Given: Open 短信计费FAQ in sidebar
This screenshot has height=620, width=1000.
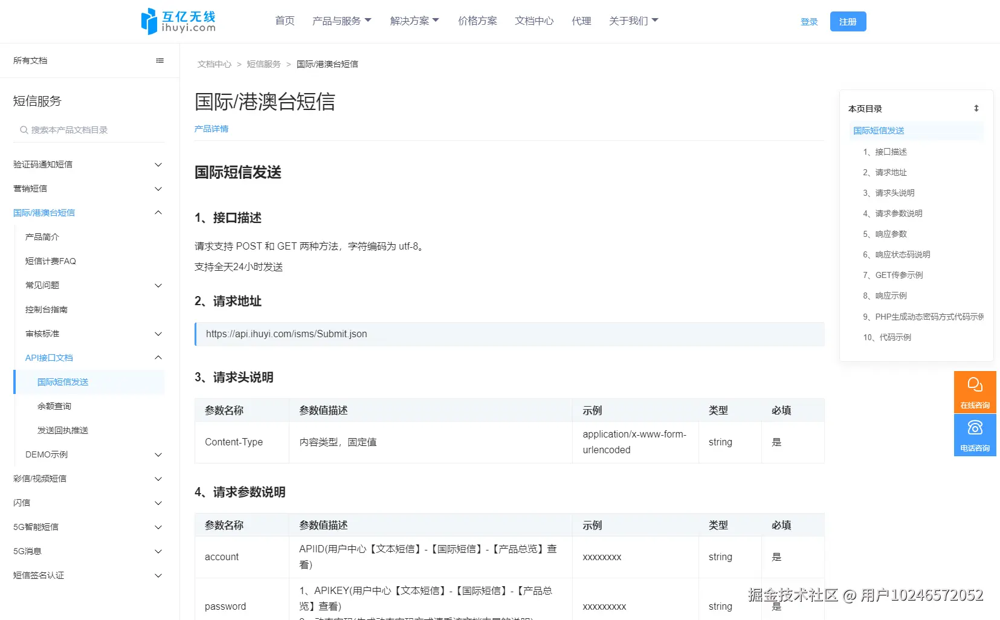Looking at the screenshot, I should pyautogui.click(x=51, y=261).
